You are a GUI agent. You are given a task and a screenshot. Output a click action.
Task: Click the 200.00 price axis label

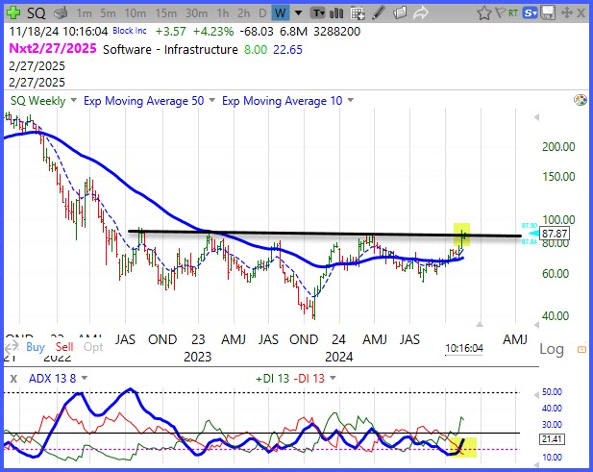point(558,146)
